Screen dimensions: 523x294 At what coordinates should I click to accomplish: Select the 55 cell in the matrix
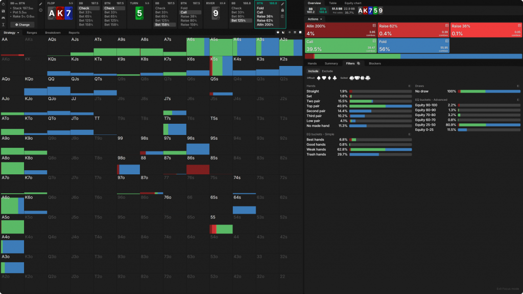click(x=221, y=224)
